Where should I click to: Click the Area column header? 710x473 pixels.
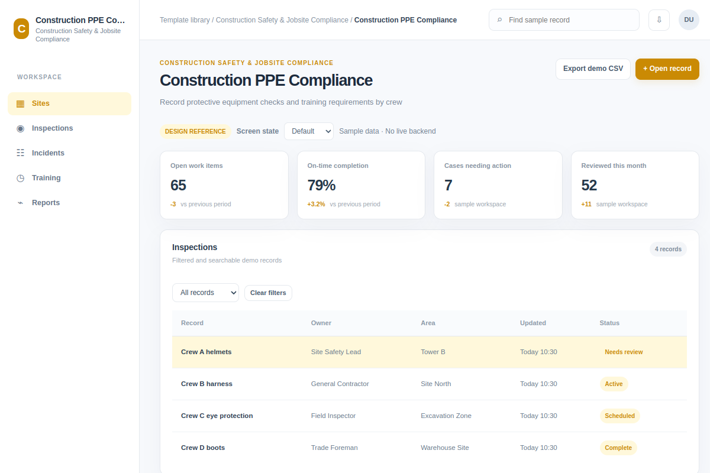[x=428, y=323]
